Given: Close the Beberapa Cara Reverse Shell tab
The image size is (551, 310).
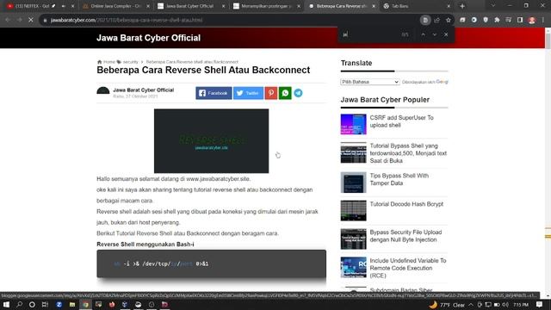Looking at the screenshot, I should pyautogui.click(x=374, y=6).
